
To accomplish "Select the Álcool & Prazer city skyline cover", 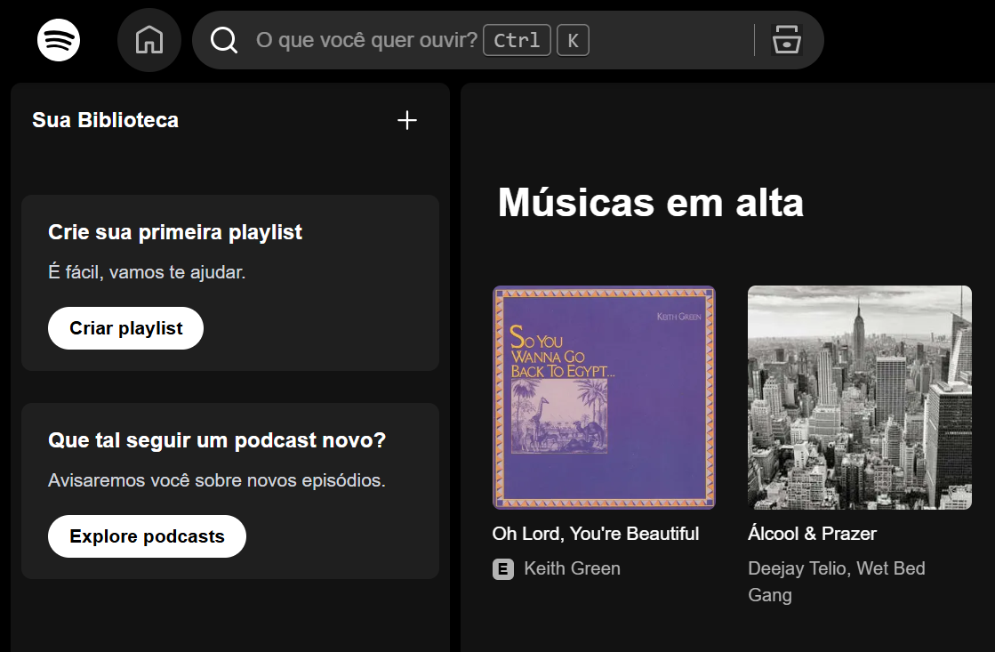I will point(859,397).
